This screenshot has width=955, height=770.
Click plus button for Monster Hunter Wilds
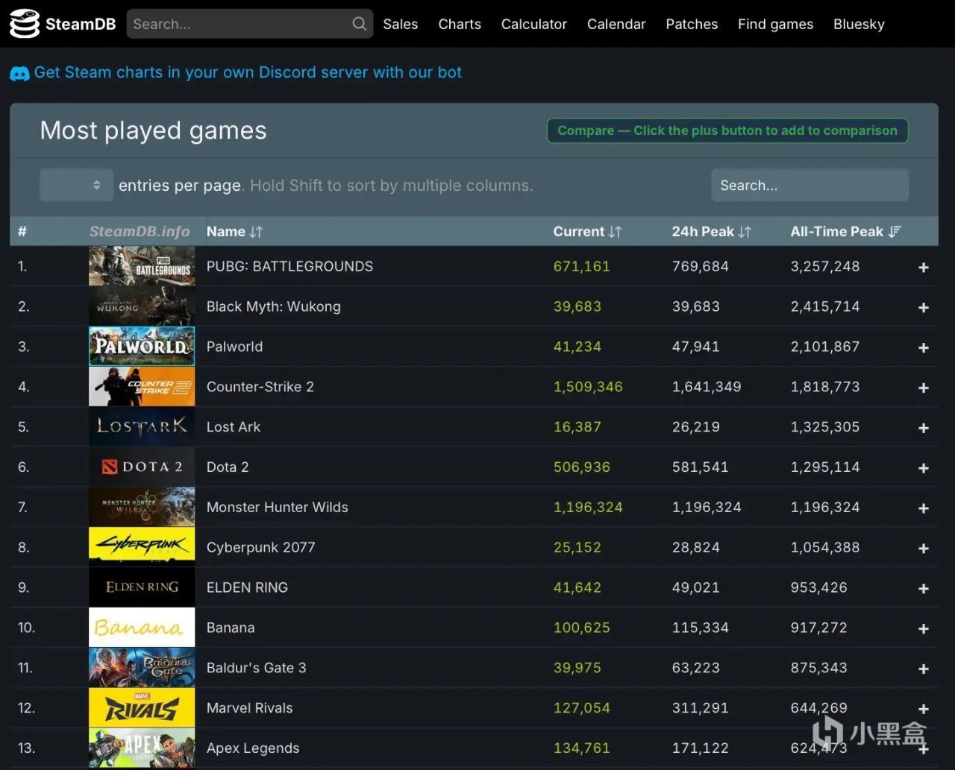click(923, 508)
